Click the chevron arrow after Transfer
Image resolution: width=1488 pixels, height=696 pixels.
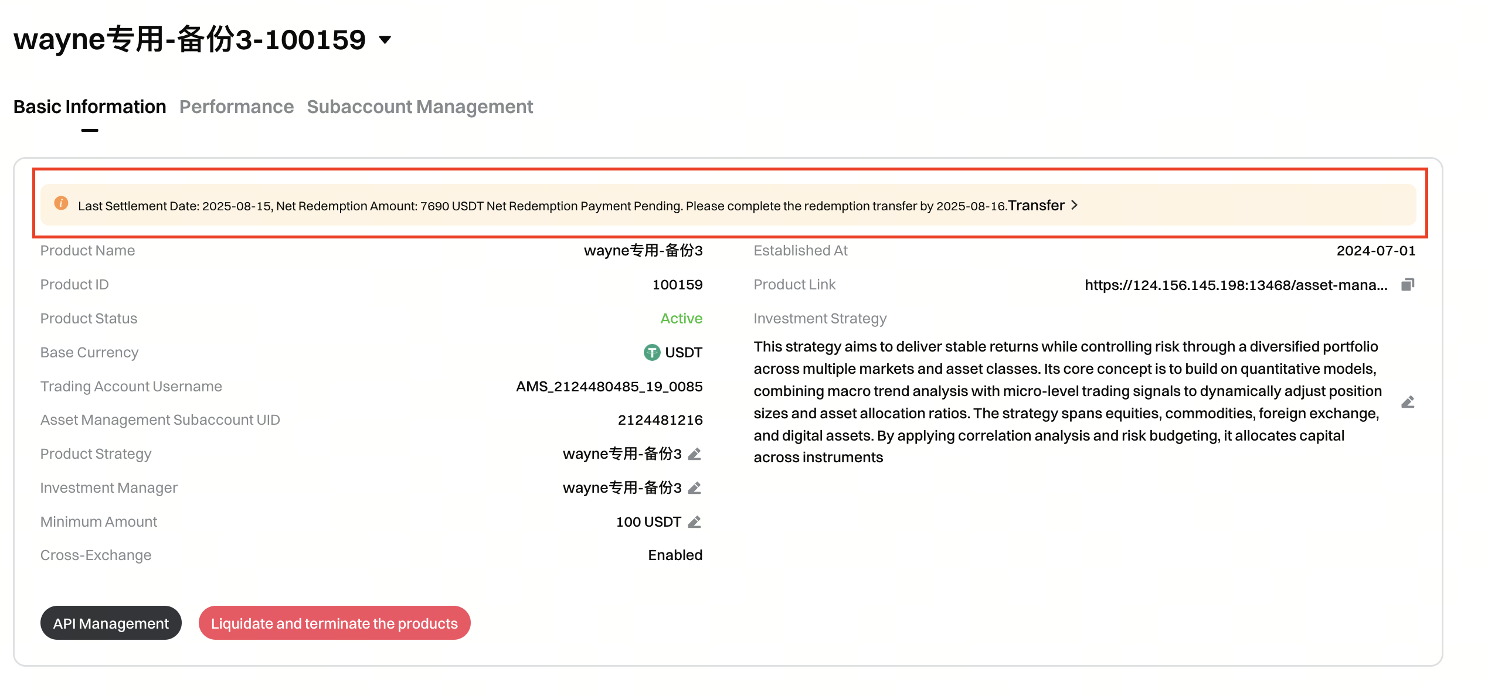pos(1075,205)
